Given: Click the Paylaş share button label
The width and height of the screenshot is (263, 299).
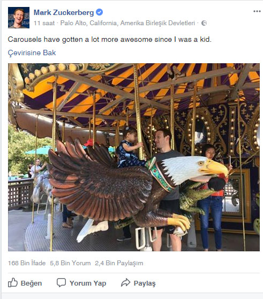Looking at the screenshot, I should pos(145,283).
